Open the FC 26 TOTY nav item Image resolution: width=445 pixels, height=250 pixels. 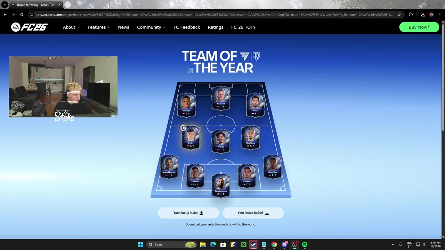point(243,27)
